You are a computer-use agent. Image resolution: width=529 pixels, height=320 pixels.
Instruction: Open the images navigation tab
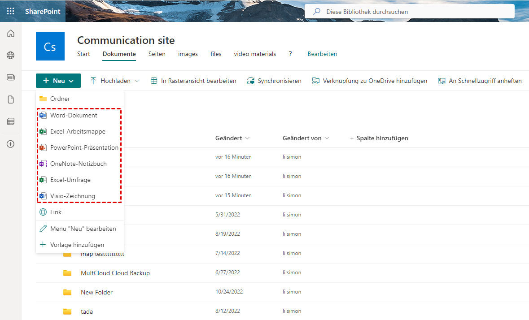tap(188, 54)
